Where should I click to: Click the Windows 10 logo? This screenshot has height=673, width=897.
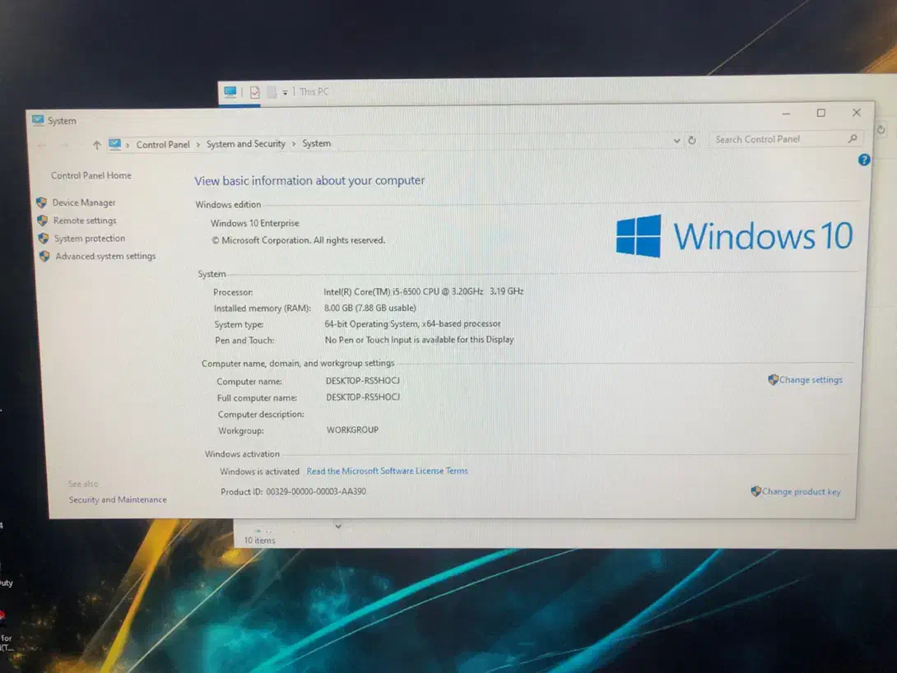[x=735, y=235]
